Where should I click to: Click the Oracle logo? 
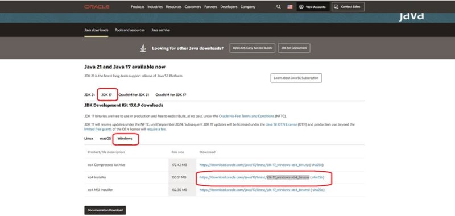[x=97, y=7]
